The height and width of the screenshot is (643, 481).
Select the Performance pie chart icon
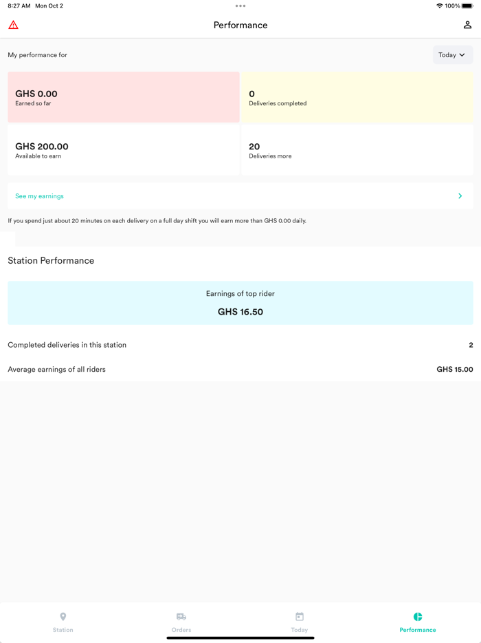tap(417, 618)
